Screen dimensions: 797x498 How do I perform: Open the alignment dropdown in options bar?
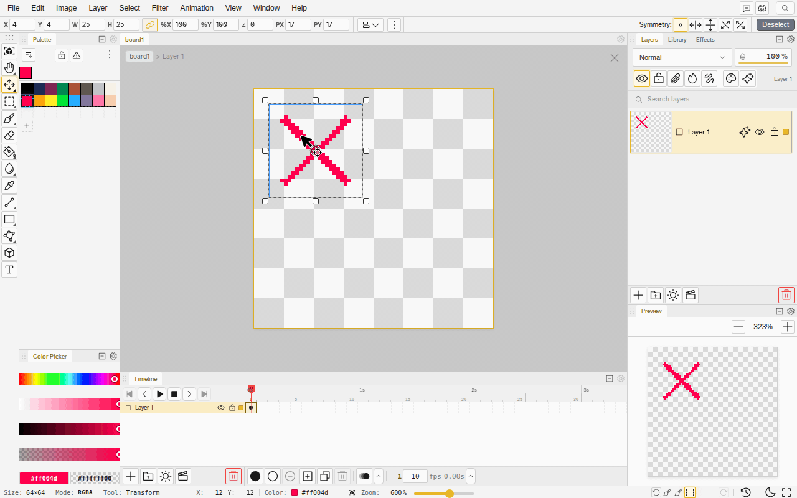coord(370,25)
